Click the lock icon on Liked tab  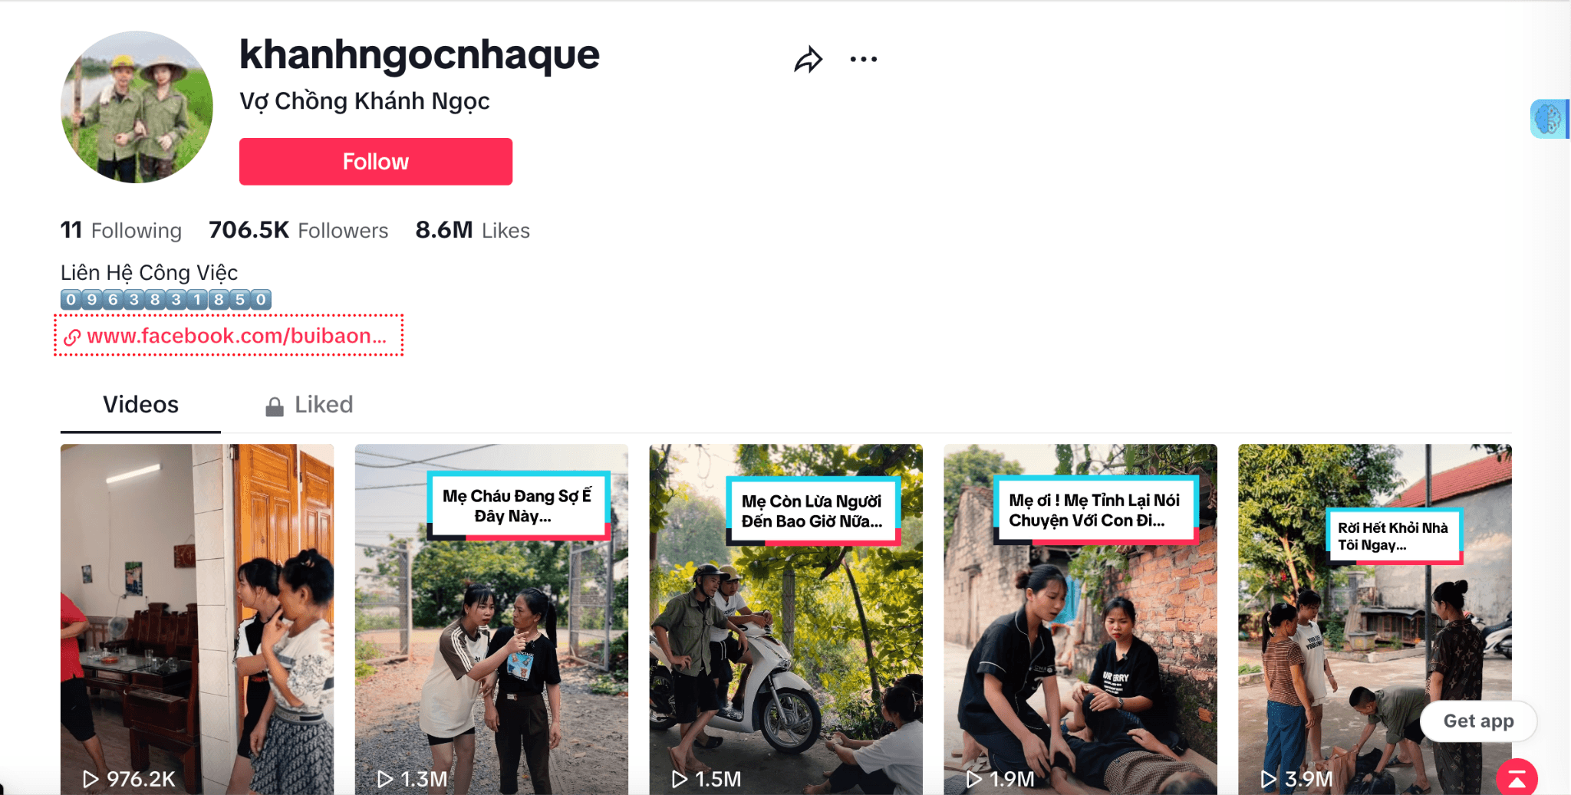click(274, 406)
